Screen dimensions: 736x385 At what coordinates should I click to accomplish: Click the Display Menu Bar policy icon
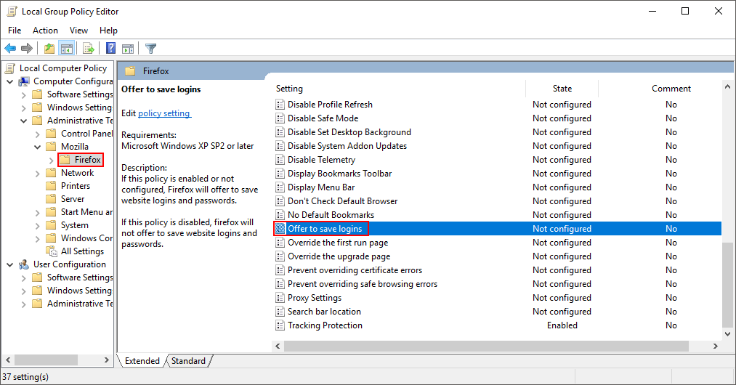[x=280, y=187]
